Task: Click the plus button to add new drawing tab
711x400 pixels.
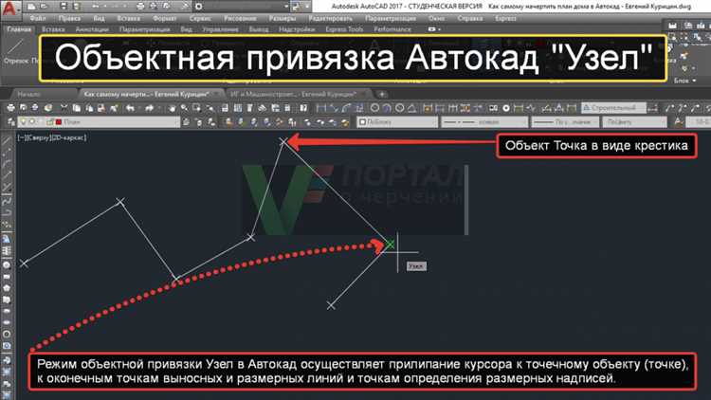Action: 382,95
